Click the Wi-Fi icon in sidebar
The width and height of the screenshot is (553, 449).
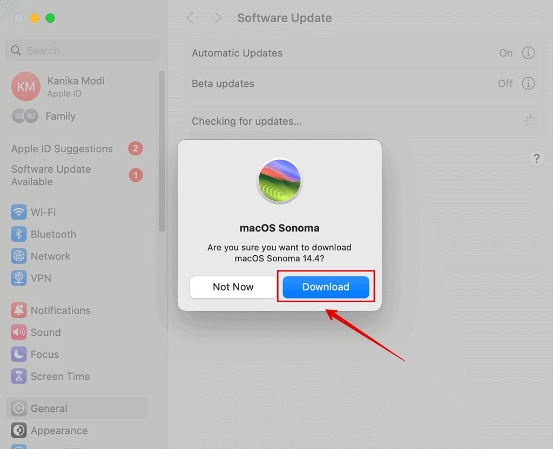click(x=19, y=212)
